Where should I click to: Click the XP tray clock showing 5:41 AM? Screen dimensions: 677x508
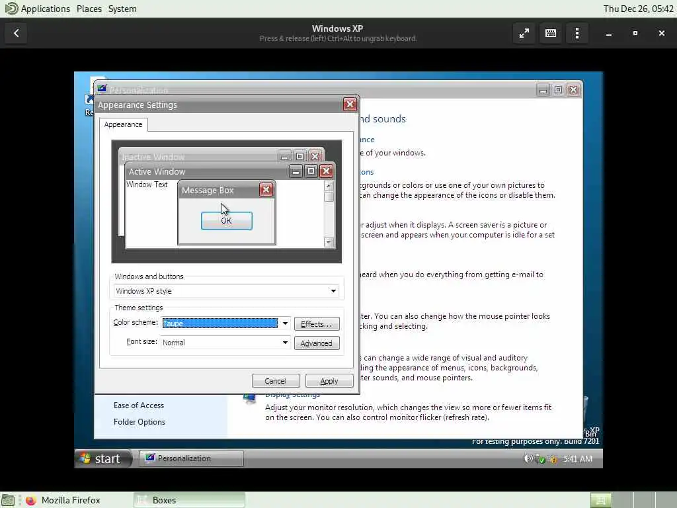(578, 459)
